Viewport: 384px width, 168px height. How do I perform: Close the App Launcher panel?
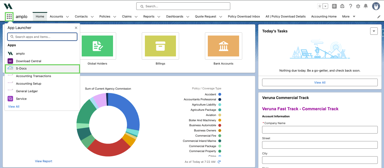(76, 28)
